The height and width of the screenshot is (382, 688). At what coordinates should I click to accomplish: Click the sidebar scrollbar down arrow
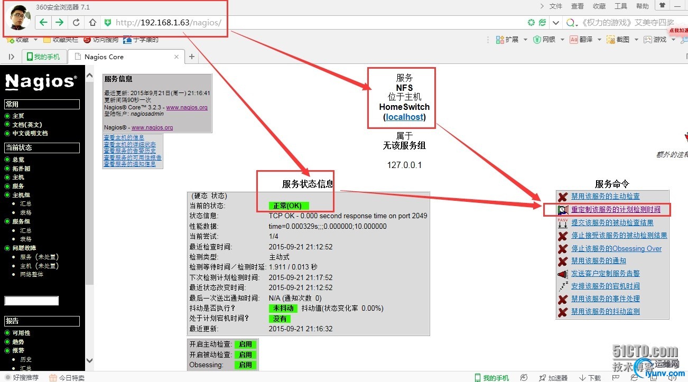point(89,360)
